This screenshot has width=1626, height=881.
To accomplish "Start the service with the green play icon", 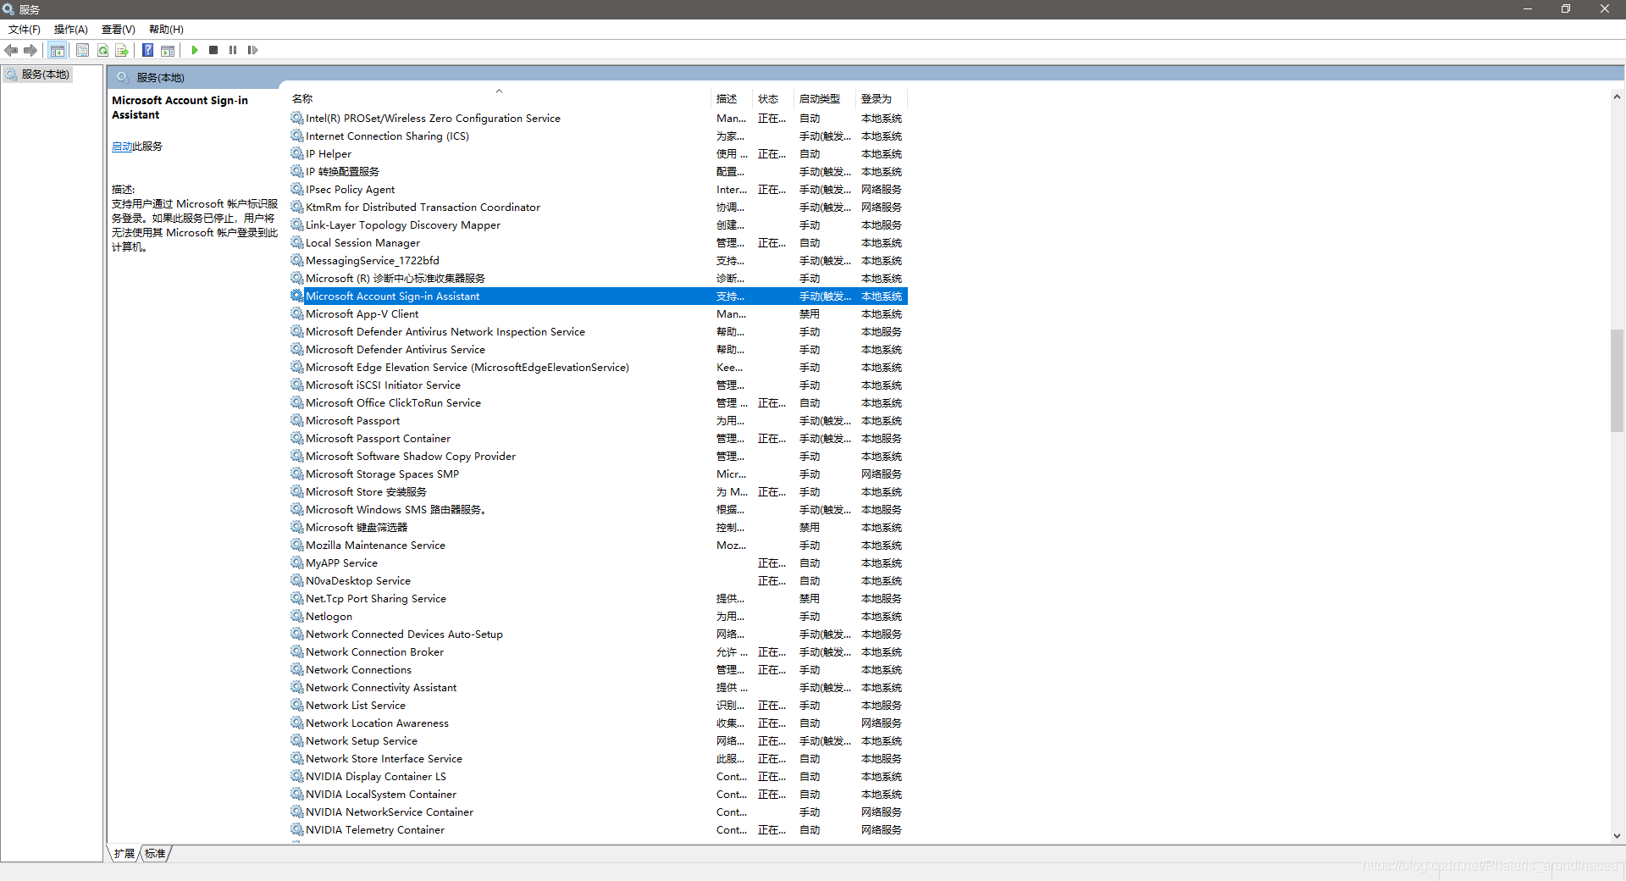I will [195, 51].
